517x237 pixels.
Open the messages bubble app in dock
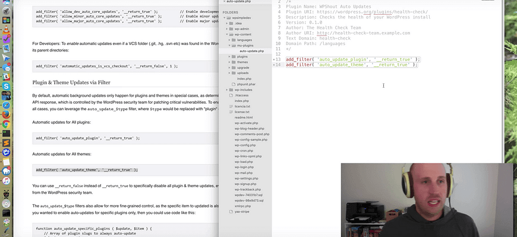[7, 68]
